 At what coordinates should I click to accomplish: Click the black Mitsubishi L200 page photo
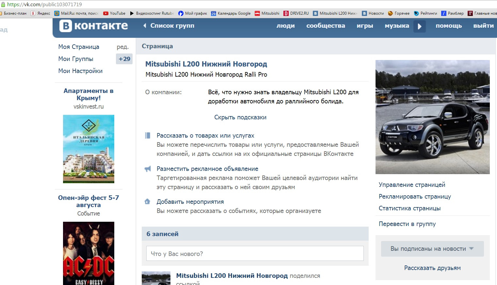(x=433, y=117)
